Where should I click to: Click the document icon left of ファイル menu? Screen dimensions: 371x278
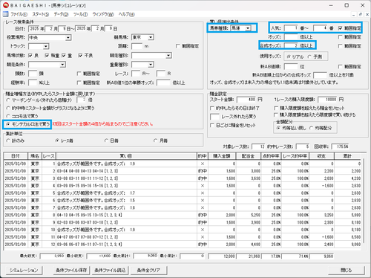click(x=5, y=14)
